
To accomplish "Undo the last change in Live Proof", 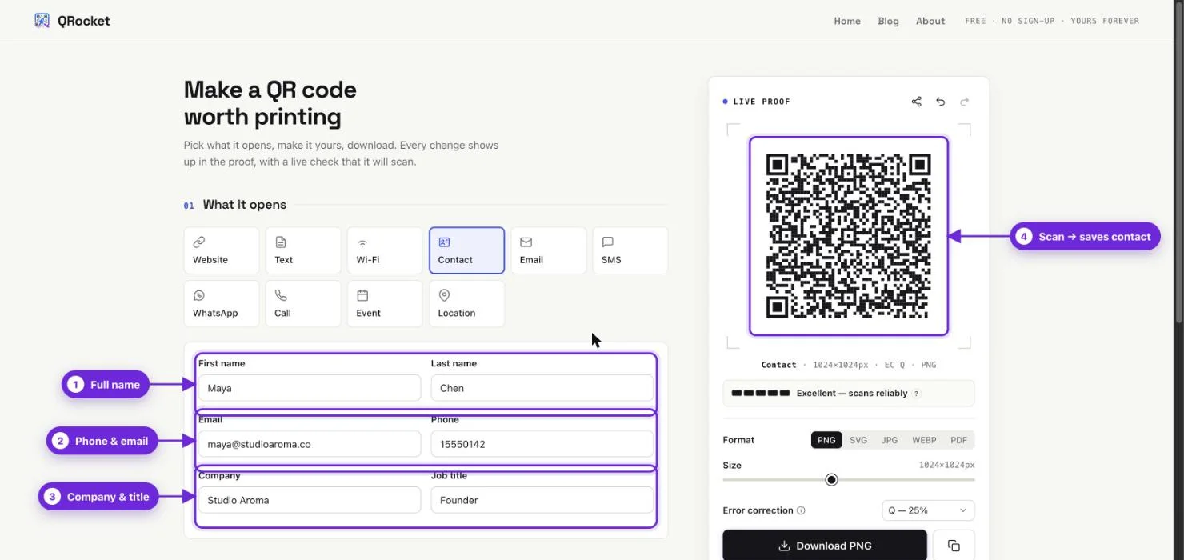I will pos(941,102).
